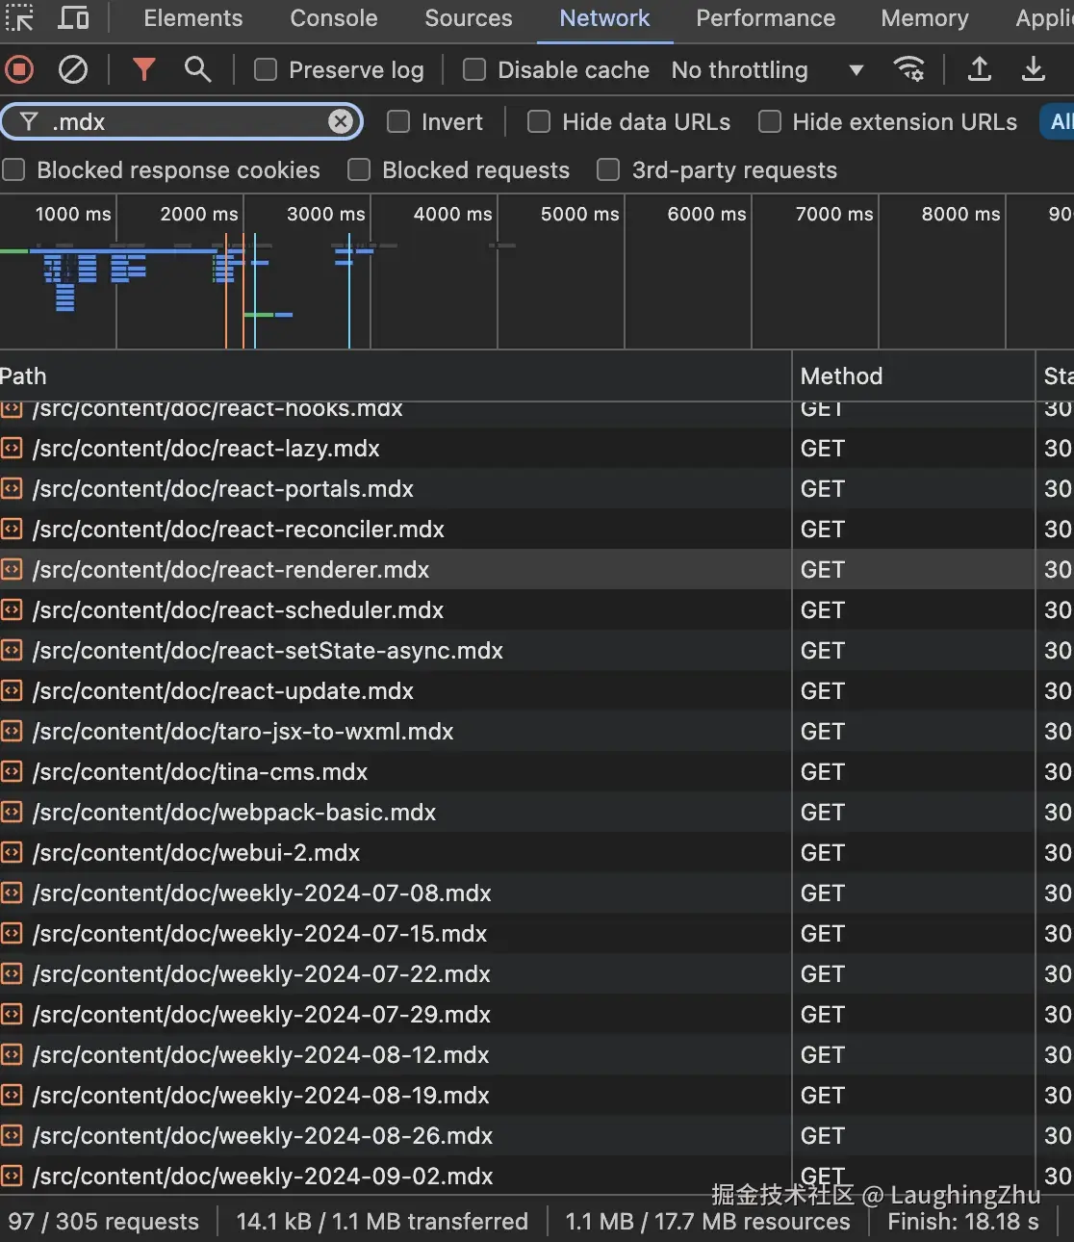Check 3rd-party requests checkbox
1074x1242 pixels.
coord(608,169)
